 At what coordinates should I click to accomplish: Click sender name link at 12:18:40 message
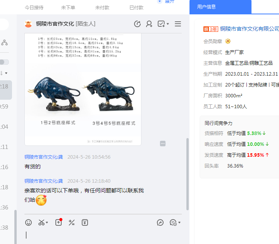[43, 181]
